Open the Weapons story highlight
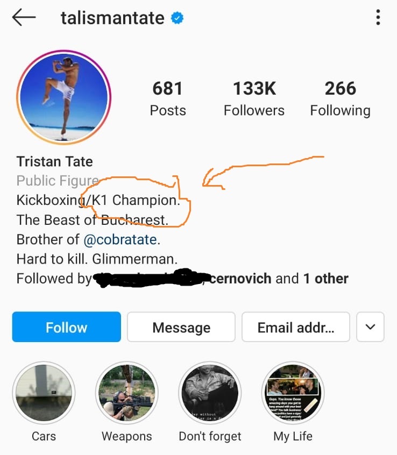Screen dimensions: 397x455 [x=126, y=393]
